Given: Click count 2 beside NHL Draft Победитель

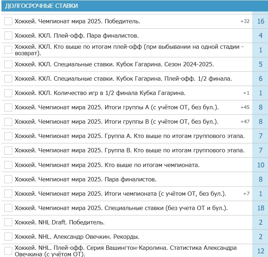Looking at the screenshot, I should click(261, 222).
